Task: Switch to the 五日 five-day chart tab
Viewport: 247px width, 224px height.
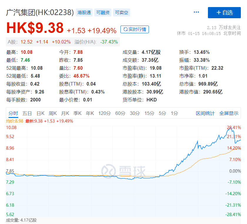Action: coord(26,113)
